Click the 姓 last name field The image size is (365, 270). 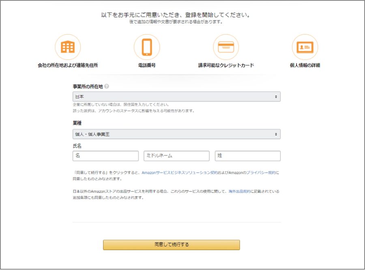[248, 156]
